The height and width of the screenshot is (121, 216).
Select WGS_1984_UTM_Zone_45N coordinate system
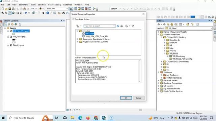coord(97,36)
